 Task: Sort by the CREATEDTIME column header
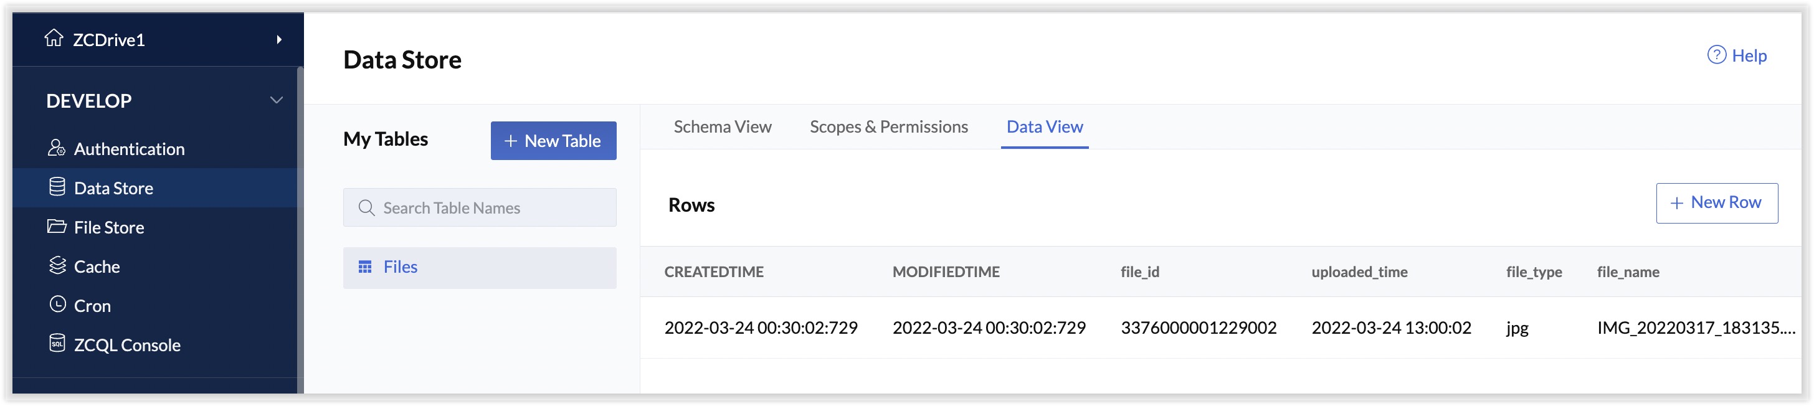coord(713,271)
